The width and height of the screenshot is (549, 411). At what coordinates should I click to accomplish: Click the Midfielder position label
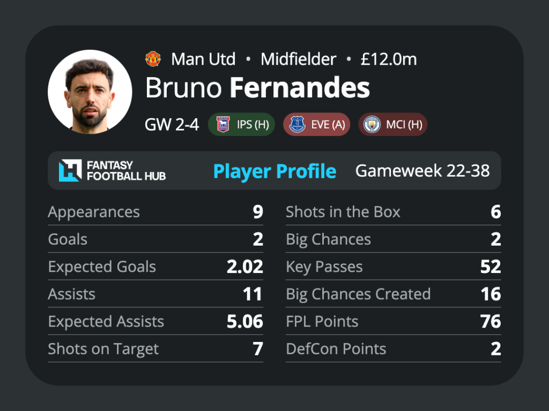298,59
